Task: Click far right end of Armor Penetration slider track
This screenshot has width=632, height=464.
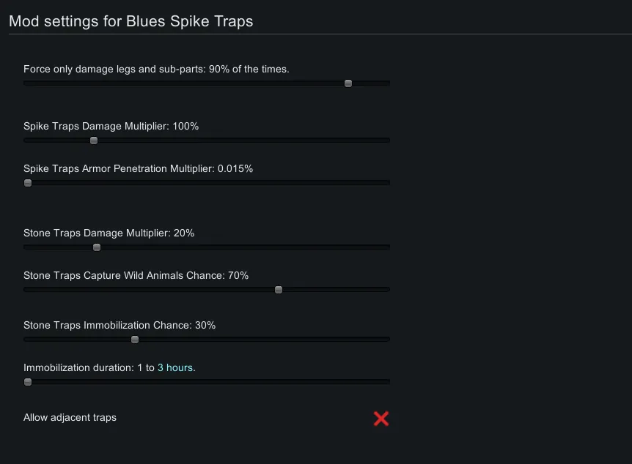Action: [x=387, y=183]
